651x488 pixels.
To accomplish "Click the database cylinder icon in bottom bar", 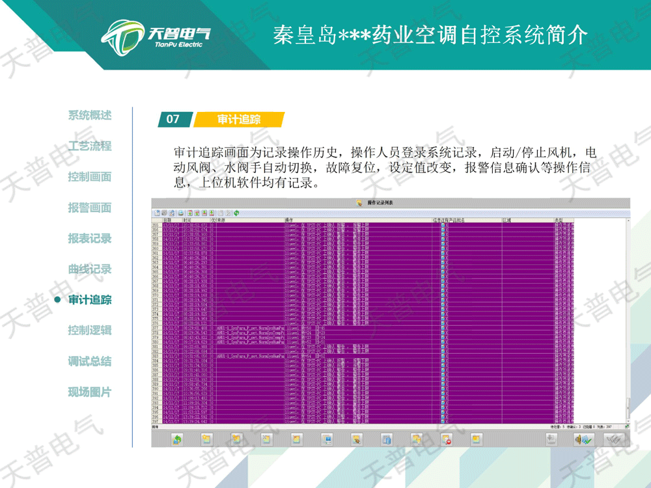I will [387, 439].
